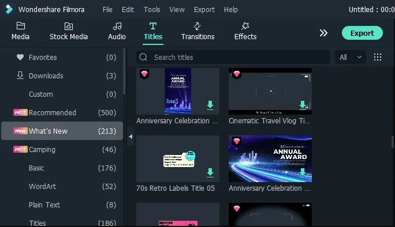The width and height of the screenshot is (395, 227).
Task: Click the search magnifier icon
Action: [x=143, y=57]
